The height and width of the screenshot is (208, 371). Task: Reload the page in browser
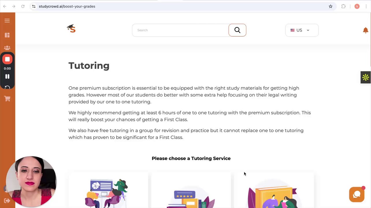23,6
